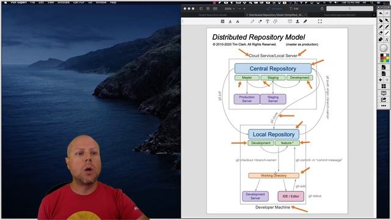
Task: Click the Production Server box
Action: [x=247, y=99]
